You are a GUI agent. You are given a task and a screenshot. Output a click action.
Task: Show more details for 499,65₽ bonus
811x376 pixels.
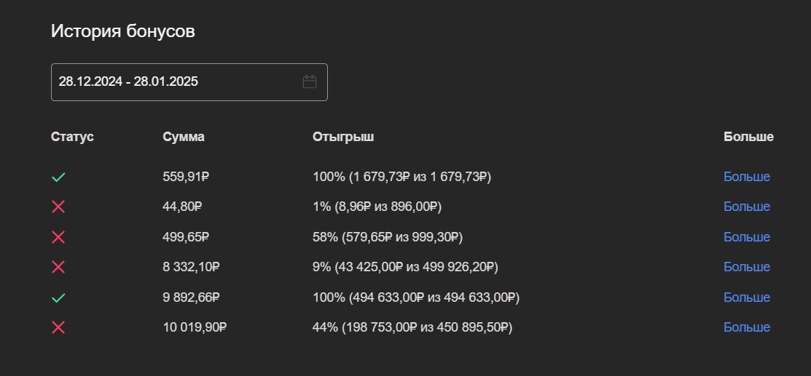coord(746,237)
